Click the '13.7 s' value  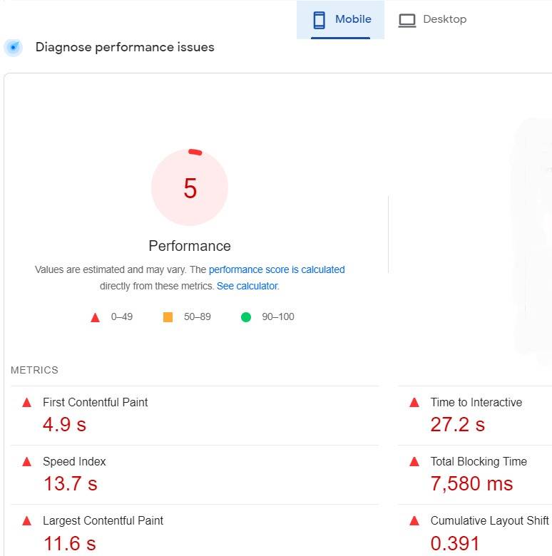[x=70, y=484]
